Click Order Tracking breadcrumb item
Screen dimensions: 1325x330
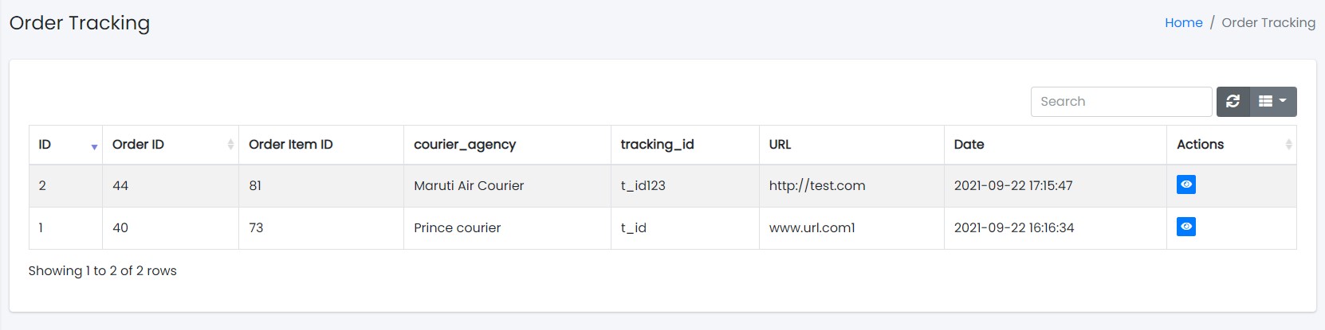click(x=1268, y=23)
